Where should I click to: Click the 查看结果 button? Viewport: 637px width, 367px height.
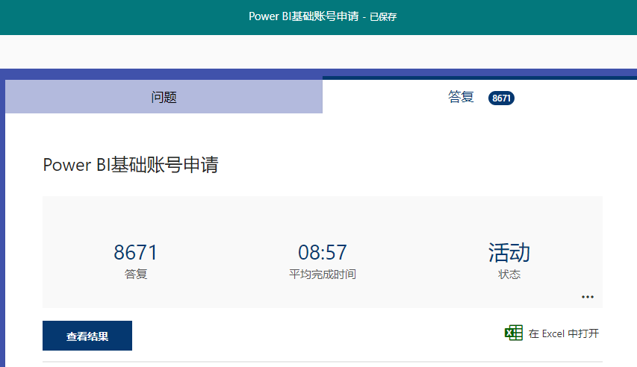[87, 336]
